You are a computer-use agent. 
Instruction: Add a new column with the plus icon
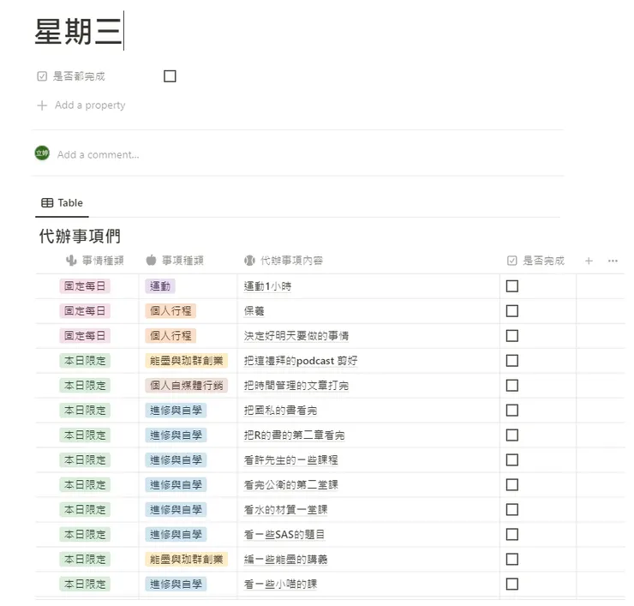pos(589,261)
